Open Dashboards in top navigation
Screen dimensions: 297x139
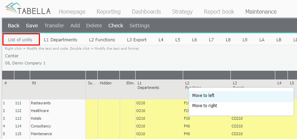[146, 12]
